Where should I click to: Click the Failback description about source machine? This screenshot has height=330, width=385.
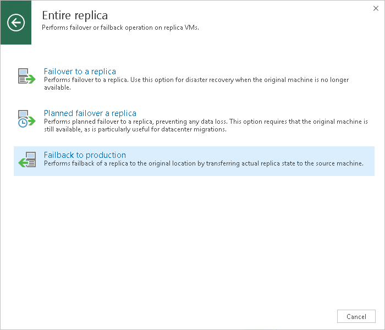204,163
